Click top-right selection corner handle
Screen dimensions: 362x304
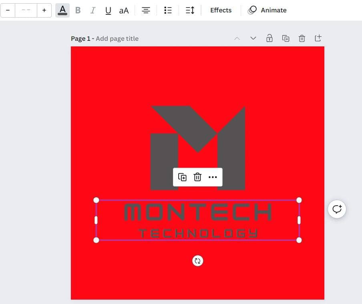pos(299,200)
